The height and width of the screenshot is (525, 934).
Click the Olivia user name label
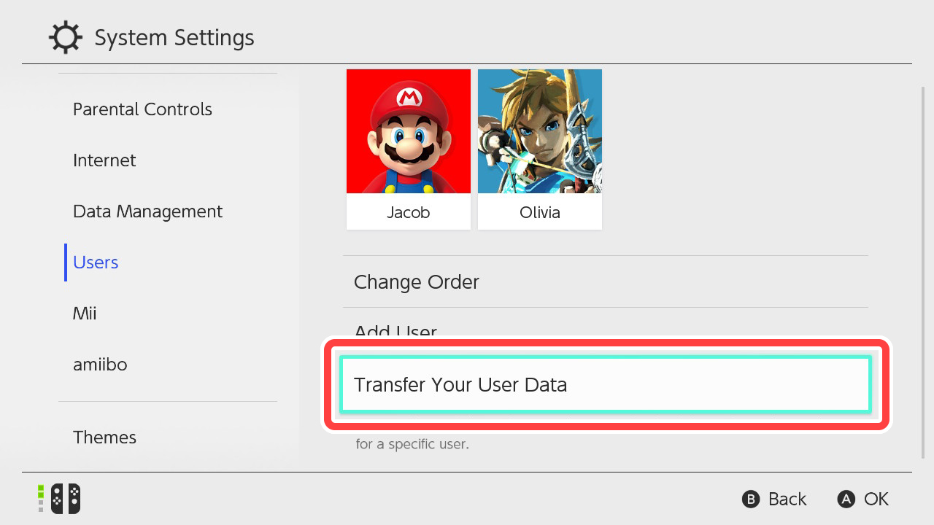click(x=540, y=212)
